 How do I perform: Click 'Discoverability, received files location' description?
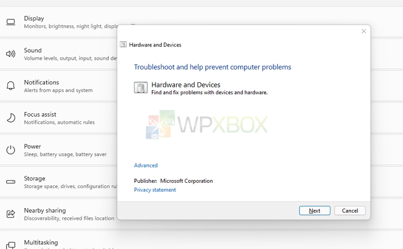[69, 218]
